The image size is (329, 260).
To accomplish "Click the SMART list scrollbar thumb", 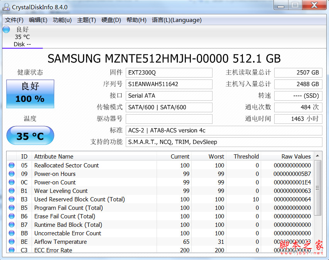I will [x=317, y=188].
